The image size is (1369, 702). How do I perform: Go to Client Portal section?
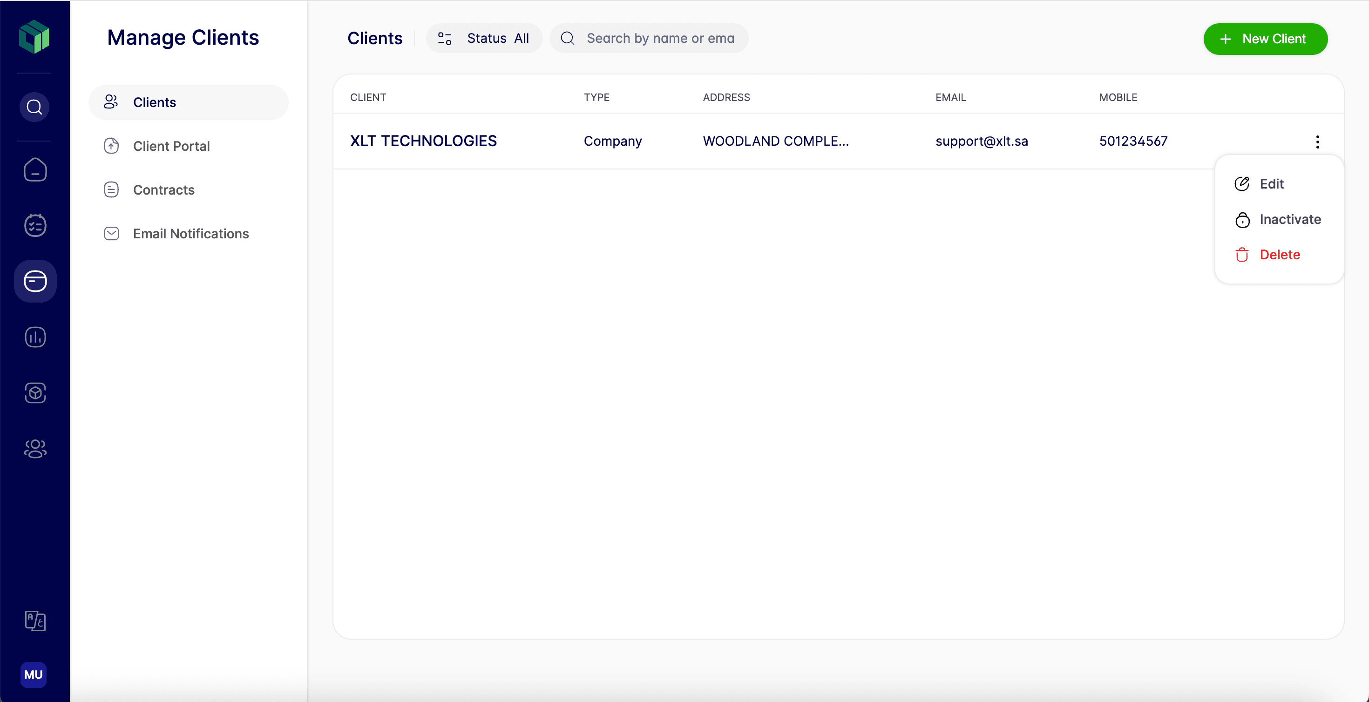click(171, 146)
